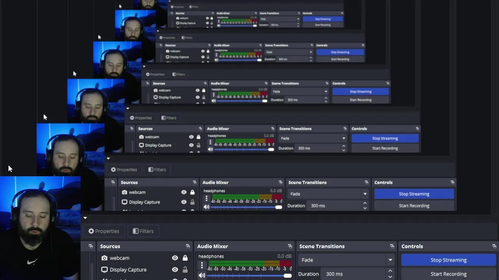
Task: Click Properties in the second-largest mirrored OBS copy
Action: (124, 170)
